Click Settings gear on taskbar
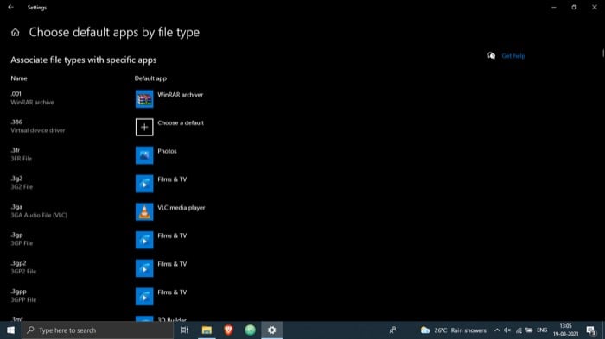 coord(272,330)
